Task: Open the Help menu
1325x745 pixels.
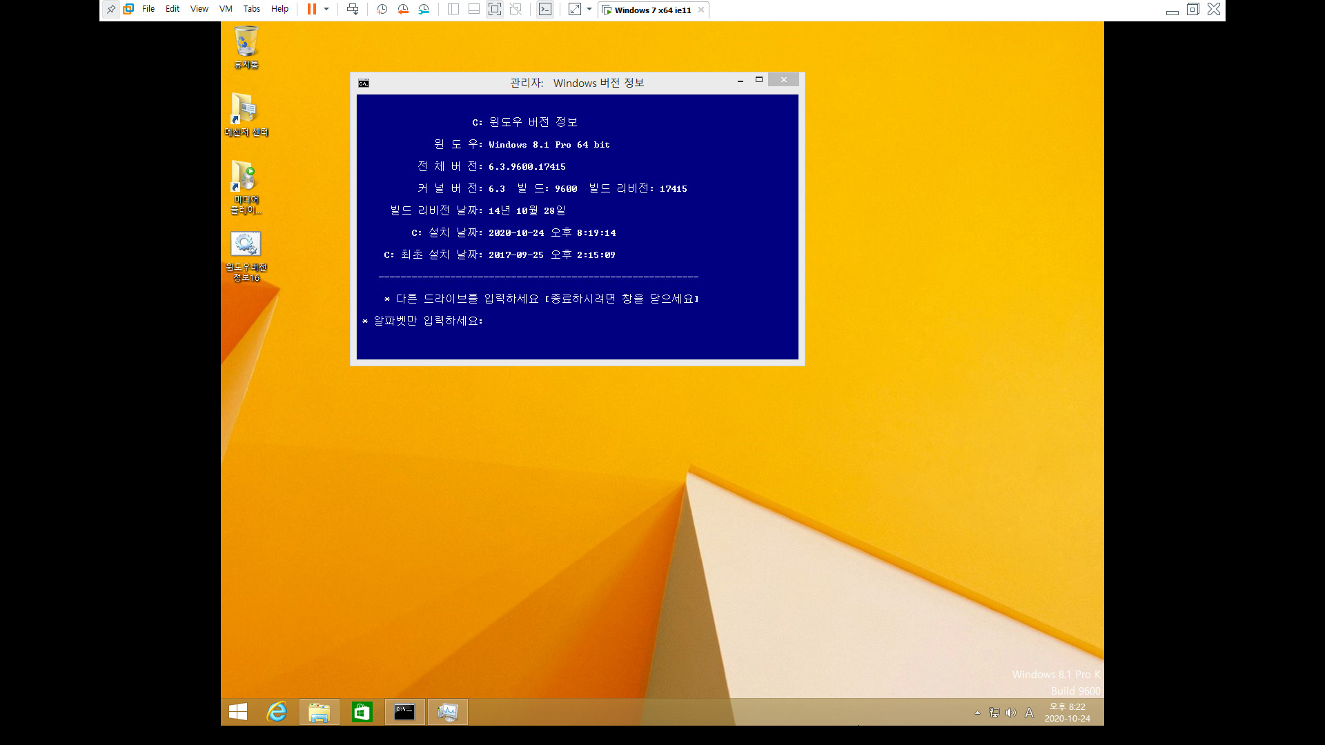Action: (x=279, y=9)
